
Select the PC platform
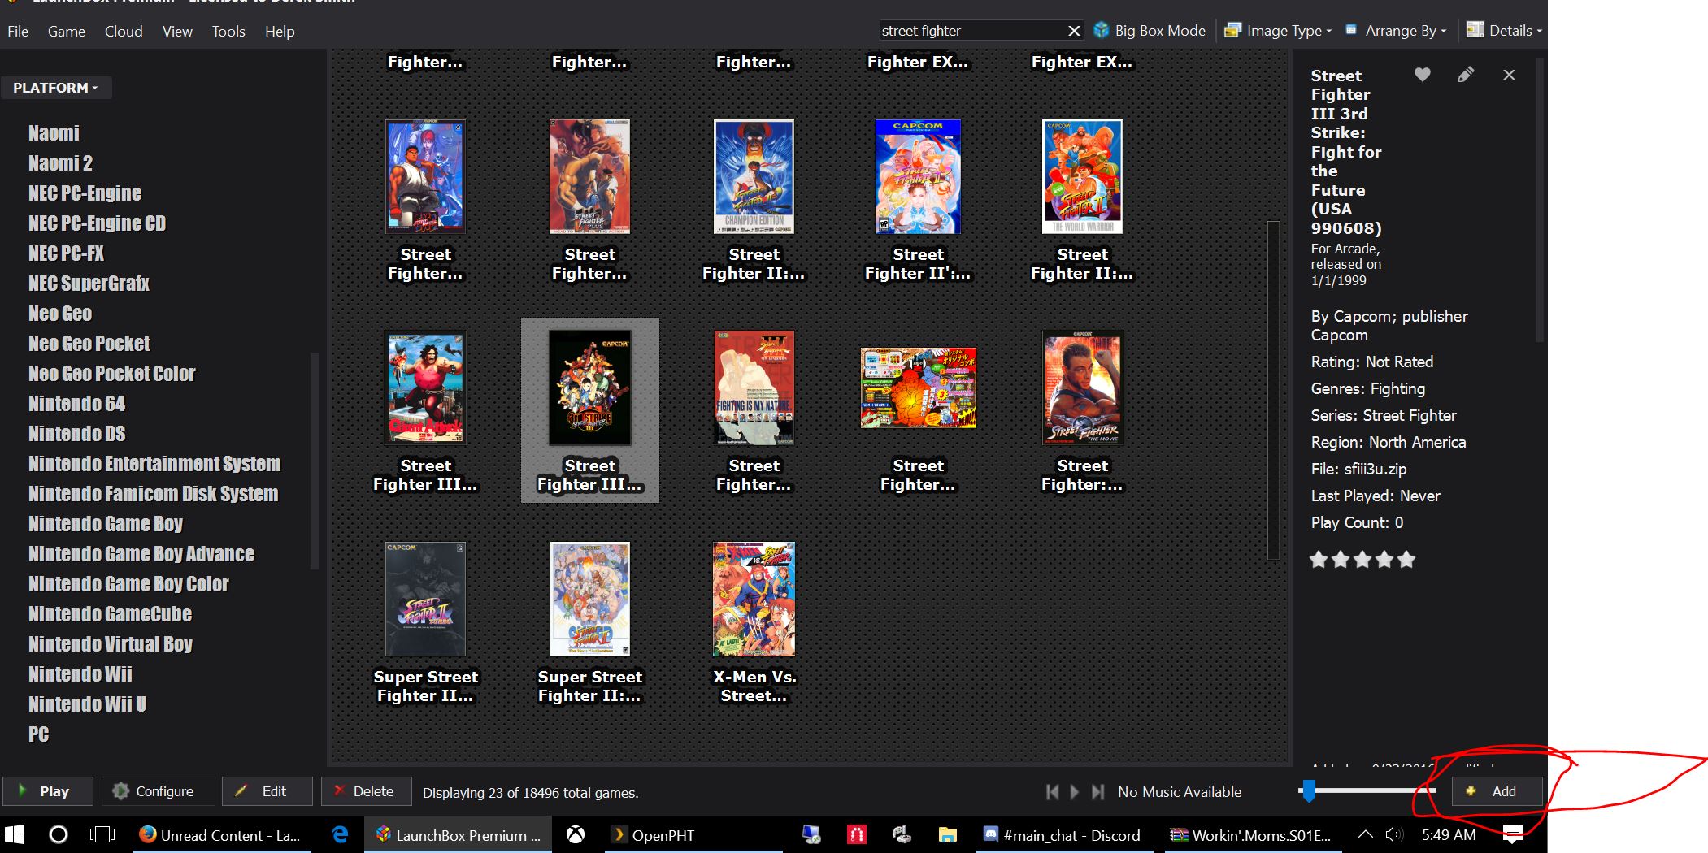[x=38, y=734]
